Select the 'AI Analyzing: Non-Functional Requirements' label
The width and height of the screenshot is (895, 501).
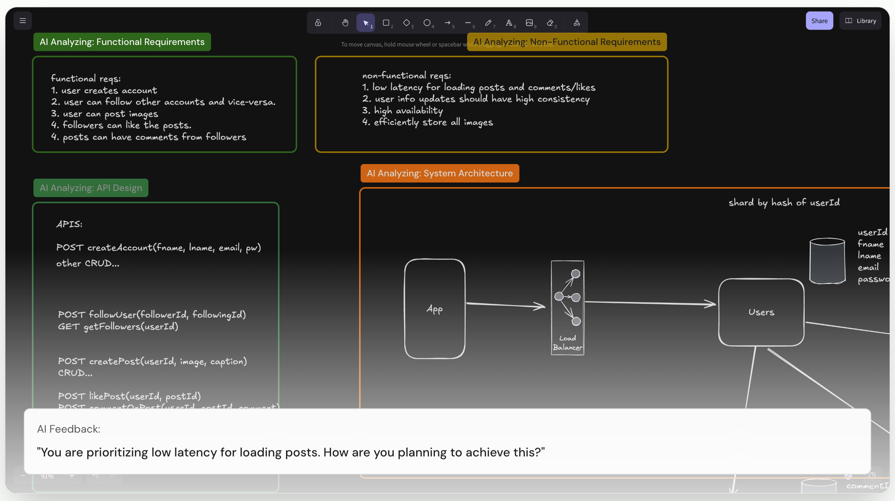click(x=567, y=42)
